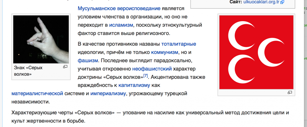Open the «Мусульманское вероисповедание» link
Viewport: 307px width, 127px height.
coord(119,8)
